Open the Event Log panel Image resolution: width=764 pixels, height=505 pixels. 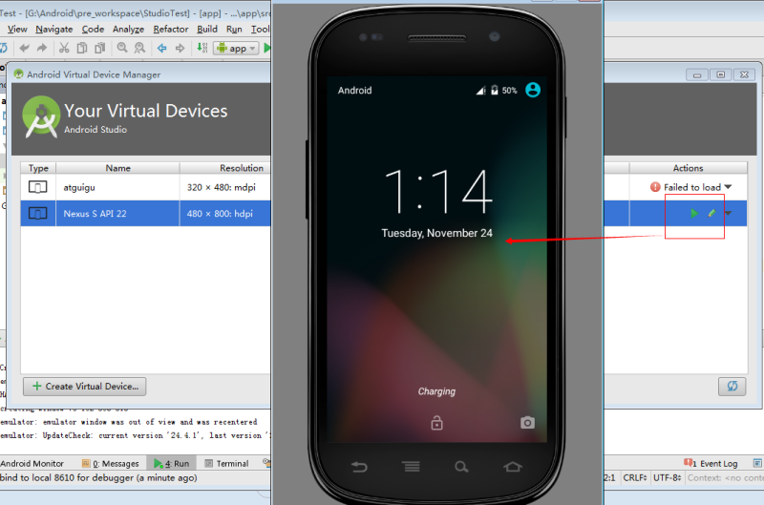(x=711, y=463)
